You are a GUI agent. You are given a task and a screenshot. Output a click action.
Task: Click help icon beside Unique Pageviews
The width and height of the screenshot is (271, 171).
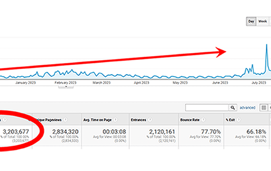pos(65,119)
